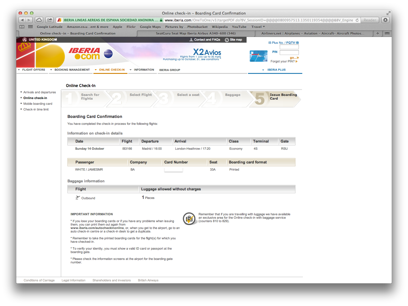The image size is (408, 306).
Task: Click the Card Number field for WHITE / JAMESMR
Action: click(173, 170)
